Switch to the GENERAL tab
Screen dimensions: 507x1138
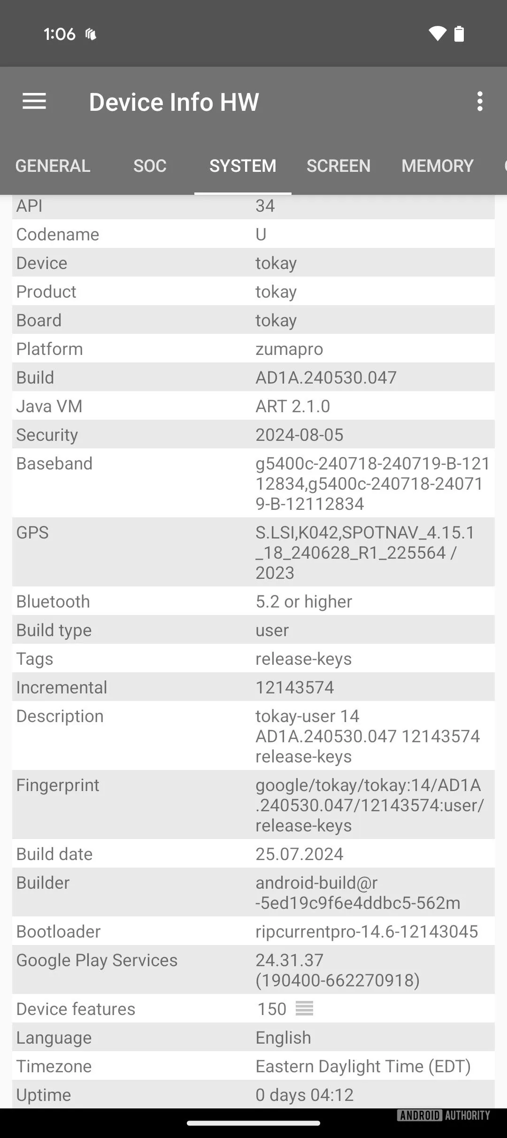pos(53,166)
